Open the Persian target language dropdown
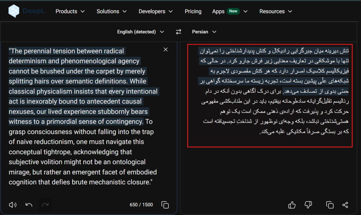361x215 pixels. click(x=204, y=32)
